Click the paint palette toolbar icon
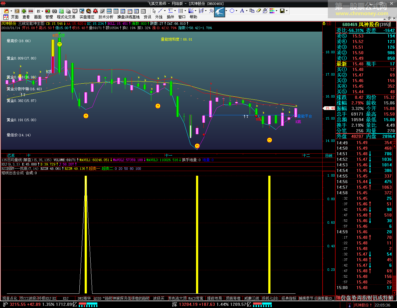Viewport: 397px width, 308px height. (x=89, y=11)
